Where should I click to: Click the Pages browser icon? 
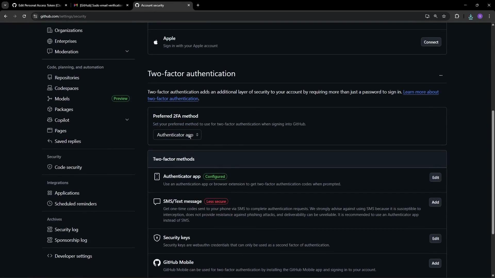point(50,131)
